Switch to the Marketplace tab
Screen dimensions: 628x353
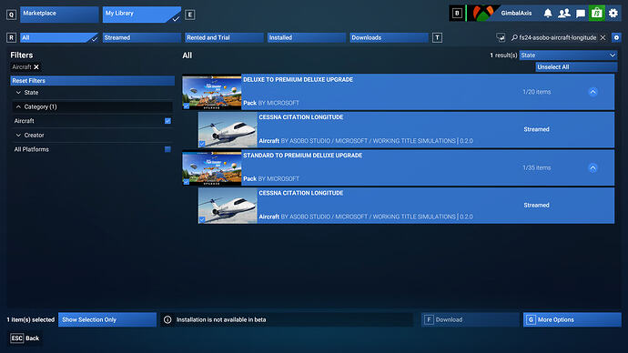59,15
